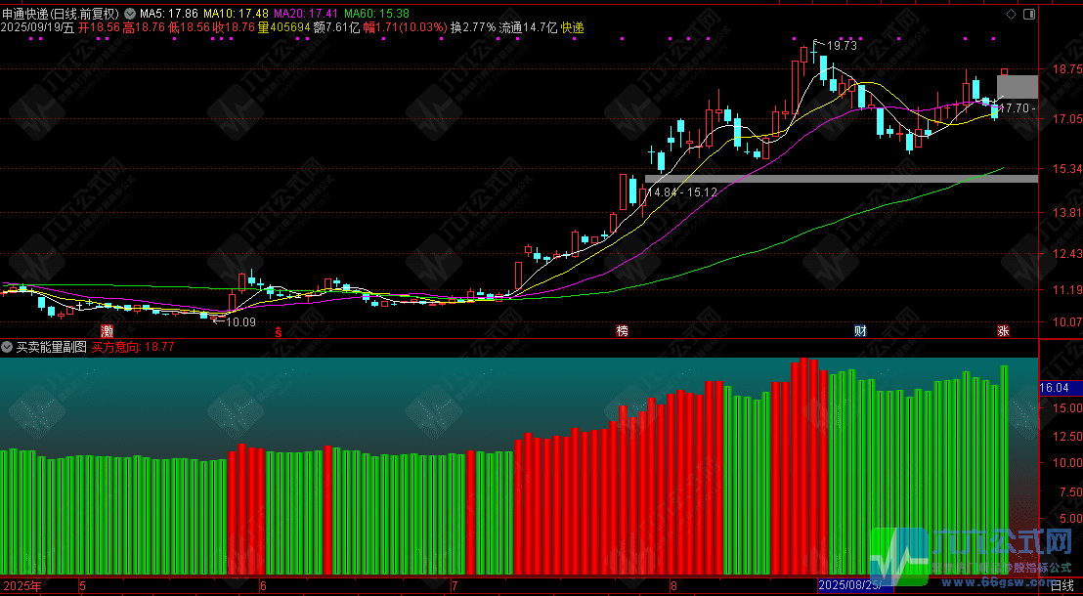
Task: Open the 快递 sector link
Action: [x=573, y=28]
